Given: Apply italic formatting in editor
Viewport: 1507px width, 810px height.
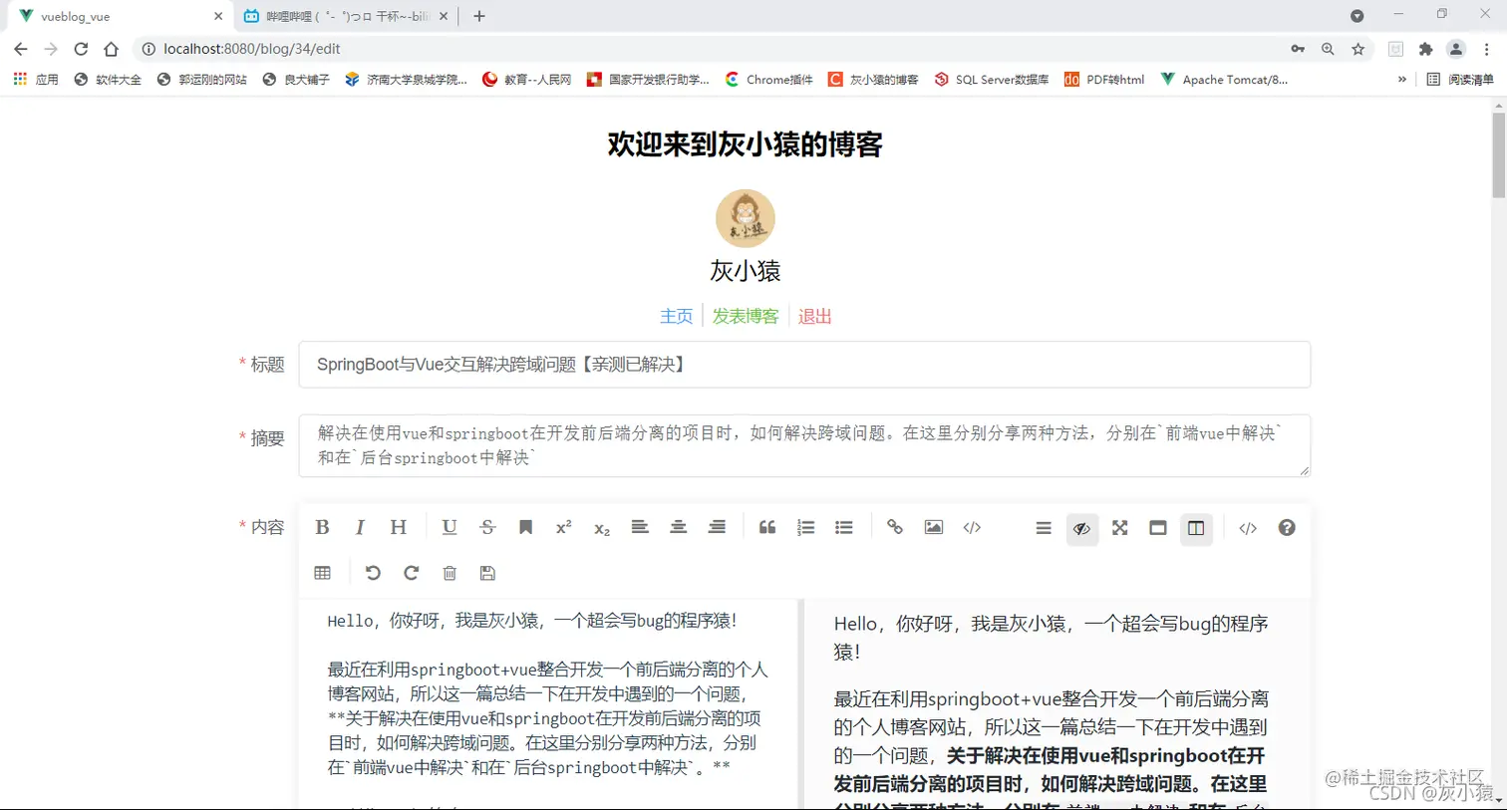Looking at the screenshot, I should 360,527.
